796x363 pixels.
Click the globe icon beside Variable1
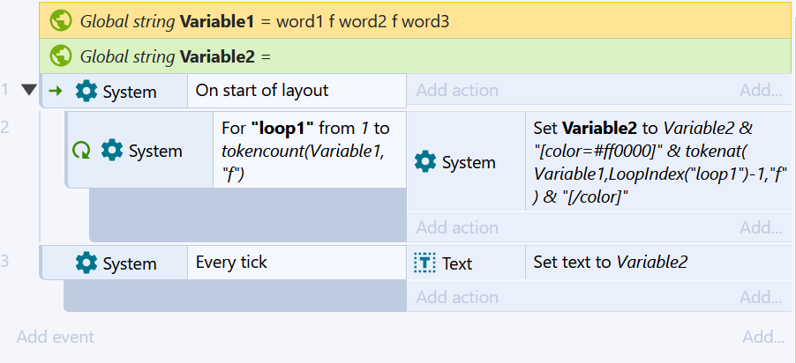coord(61,21)
